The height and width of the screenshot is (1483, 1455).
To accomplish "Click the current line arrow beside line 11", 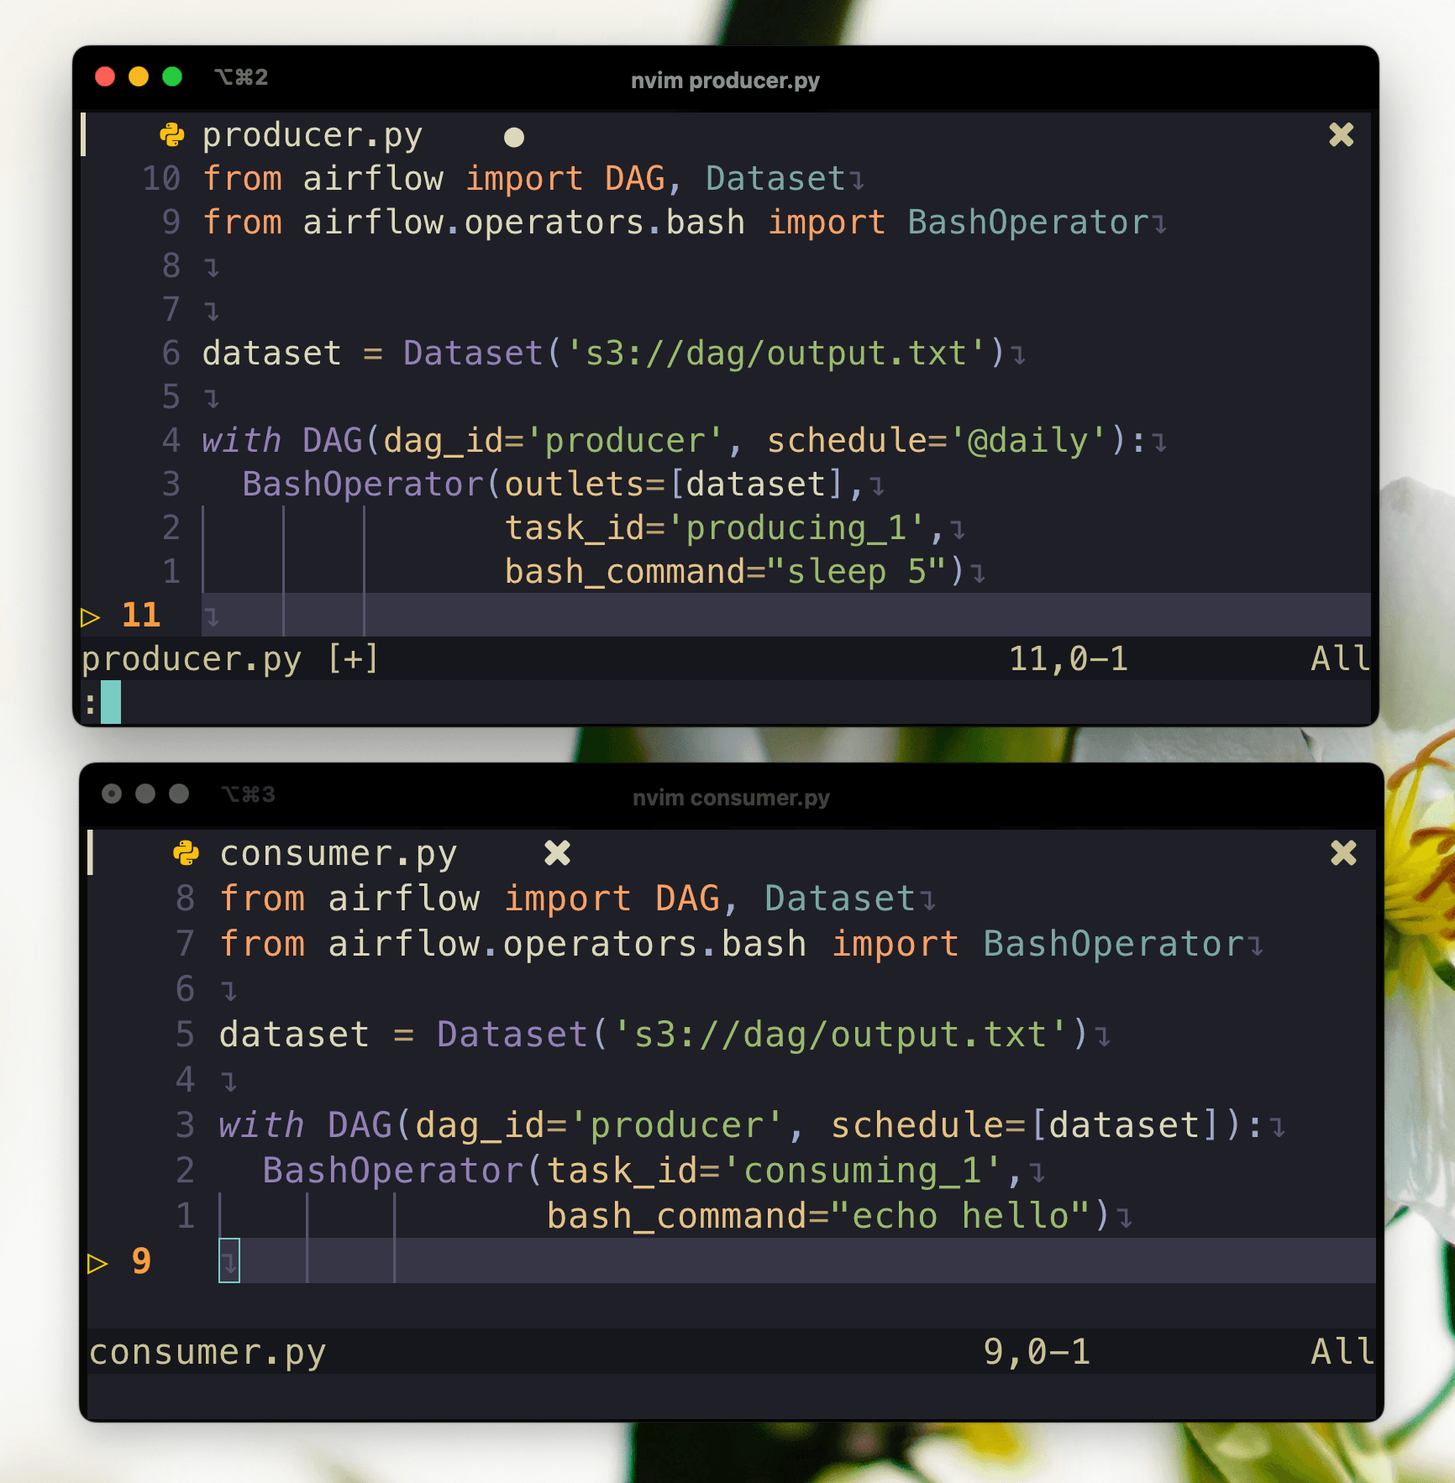I will [x=91, y=617].
